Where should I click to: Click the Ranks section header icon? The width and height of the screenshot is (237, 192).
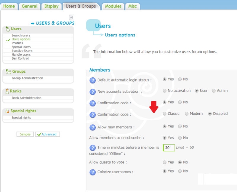pos(7,91)
